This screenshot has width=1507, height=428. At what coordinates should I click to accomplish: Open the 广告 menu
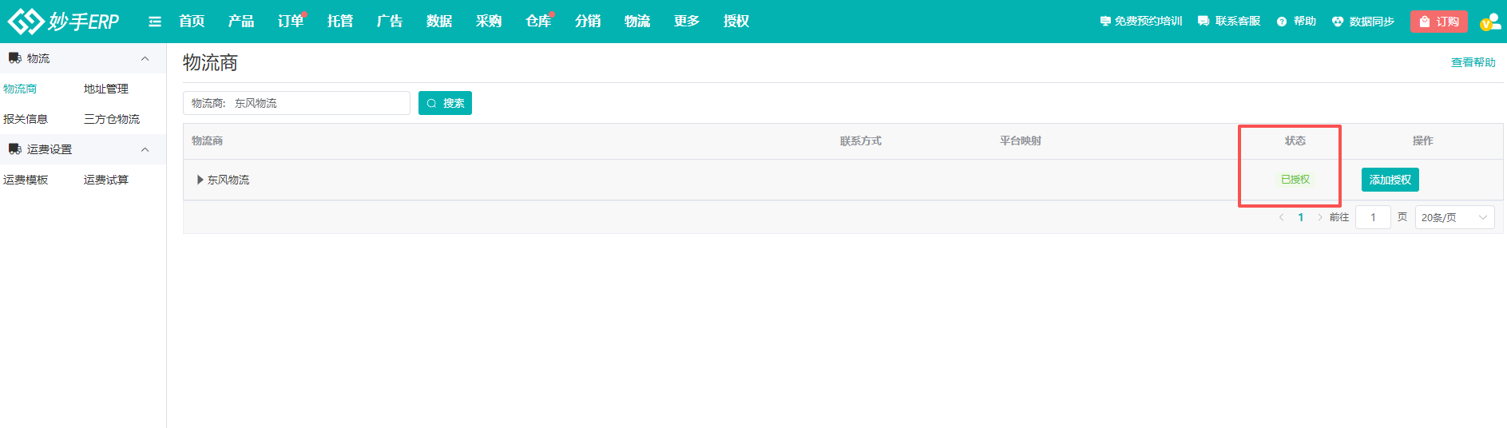tap(390, 21)
